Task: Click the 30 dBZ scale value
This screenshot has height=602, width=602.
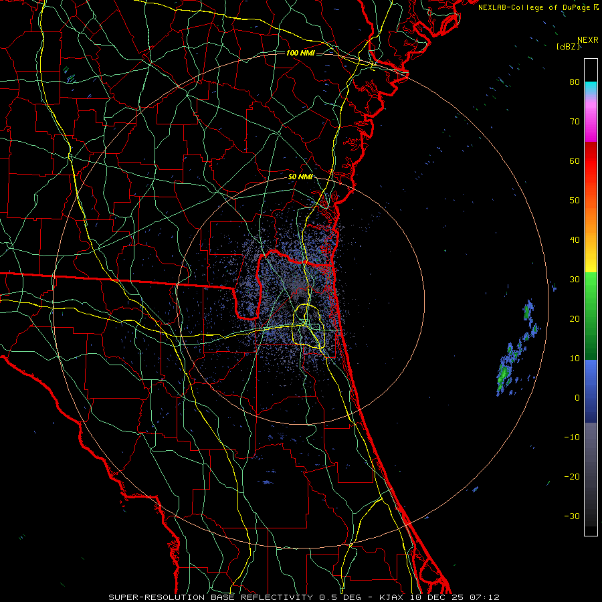Action: [x=575, y=279]
